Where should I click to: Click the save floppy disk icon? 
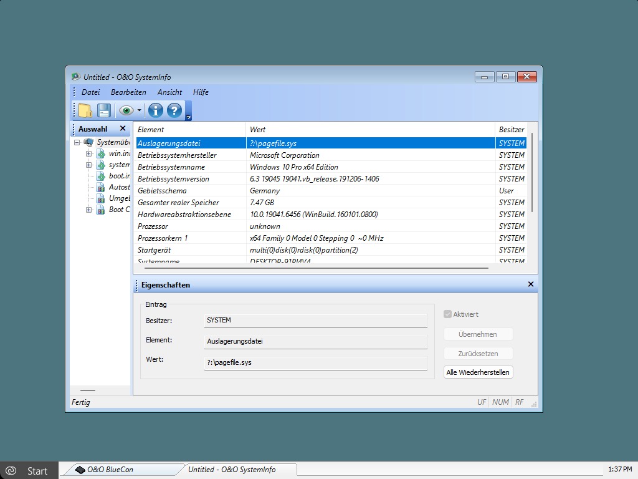coord(103,110)
